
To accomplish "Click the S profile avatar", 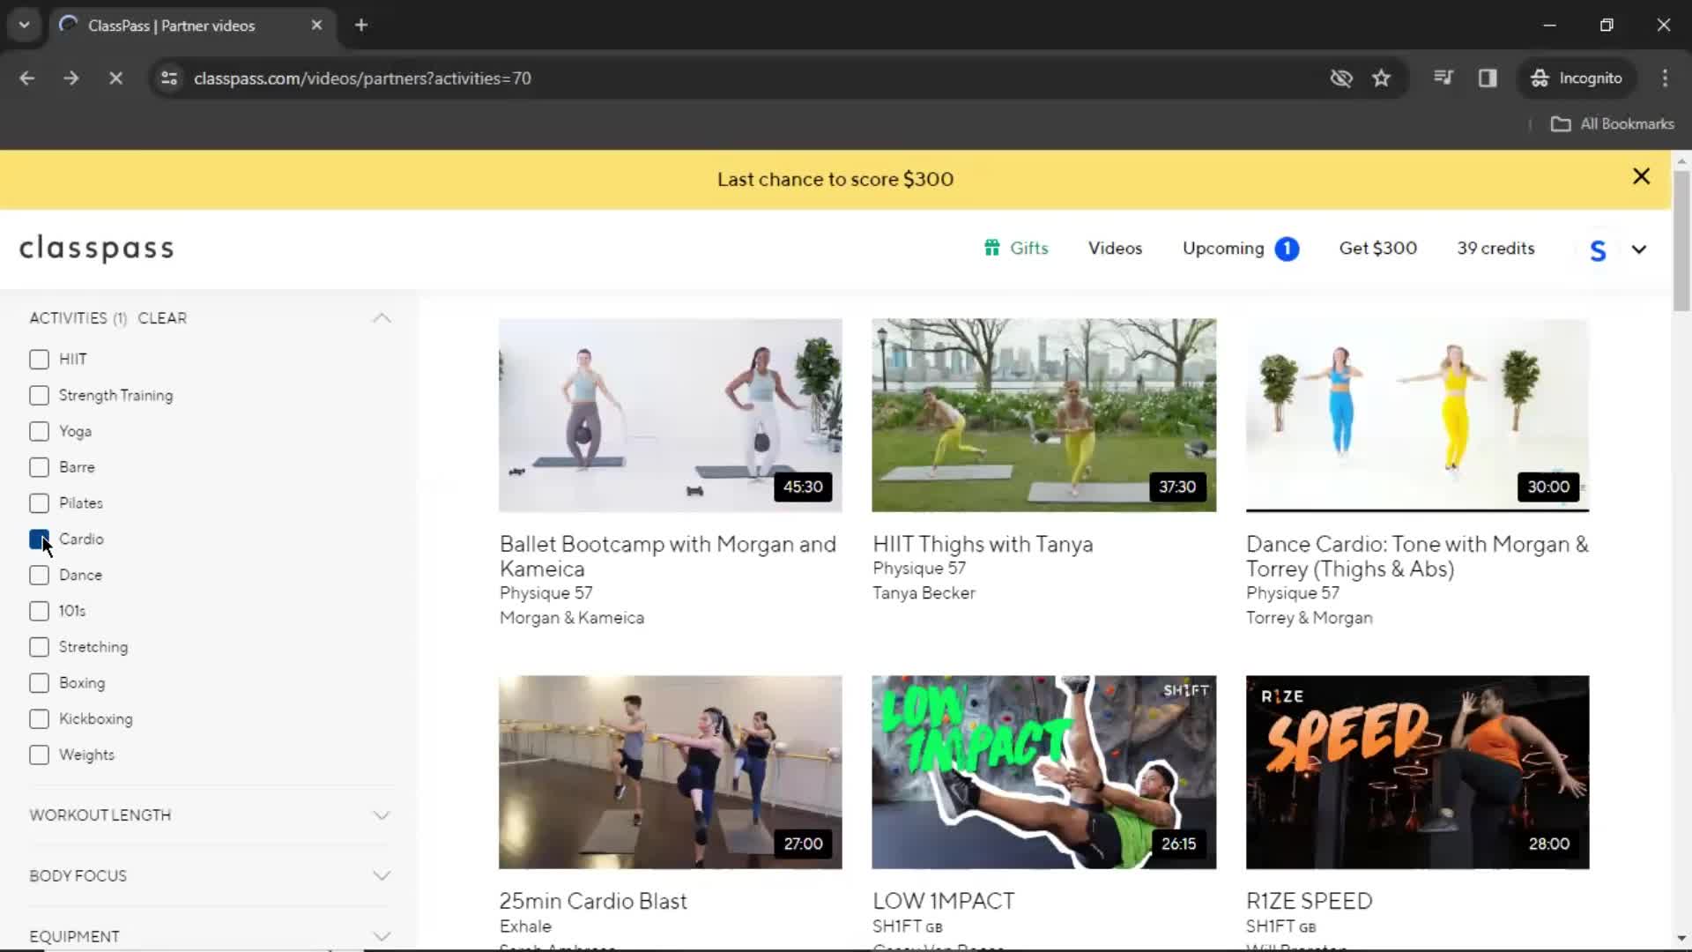I will (x=1598, y=250).
